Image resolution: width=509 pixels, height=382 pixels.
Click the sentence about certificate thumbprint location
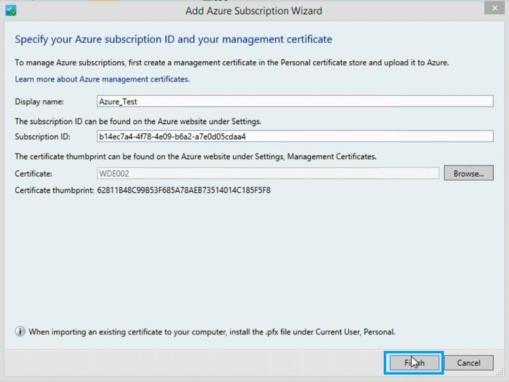tap(195, 156)
